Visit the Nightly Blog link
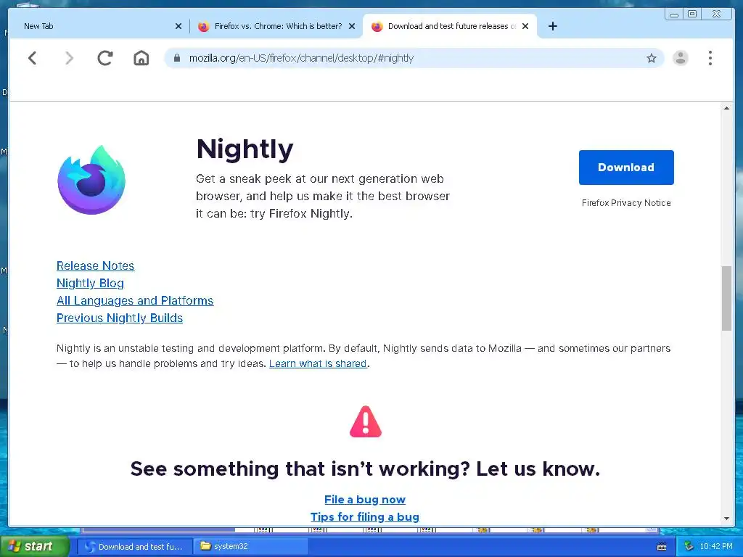This screenshot has width=743, height=557. pos(90,284)
